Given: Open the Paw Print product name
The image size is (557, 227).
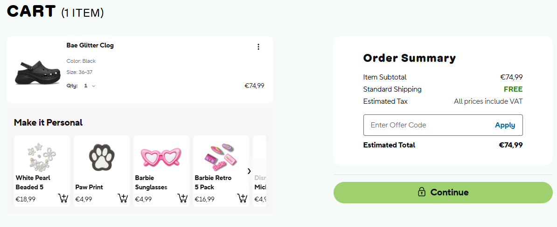Looking at the screenshot, I should click(89, 187).
